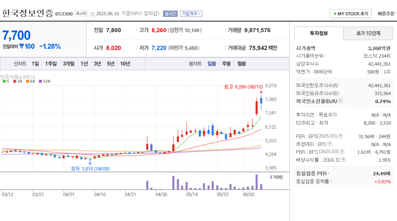
Task: Click the 상장주식수 value 42,441,361
Action: (379, 64)
